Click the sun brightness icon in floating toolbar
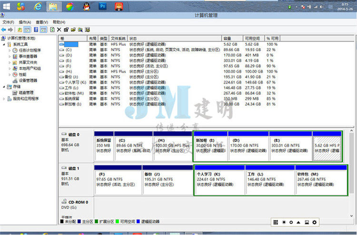This screenshot has width=357, height=235. pyautogui.click(x=284, y=222)
